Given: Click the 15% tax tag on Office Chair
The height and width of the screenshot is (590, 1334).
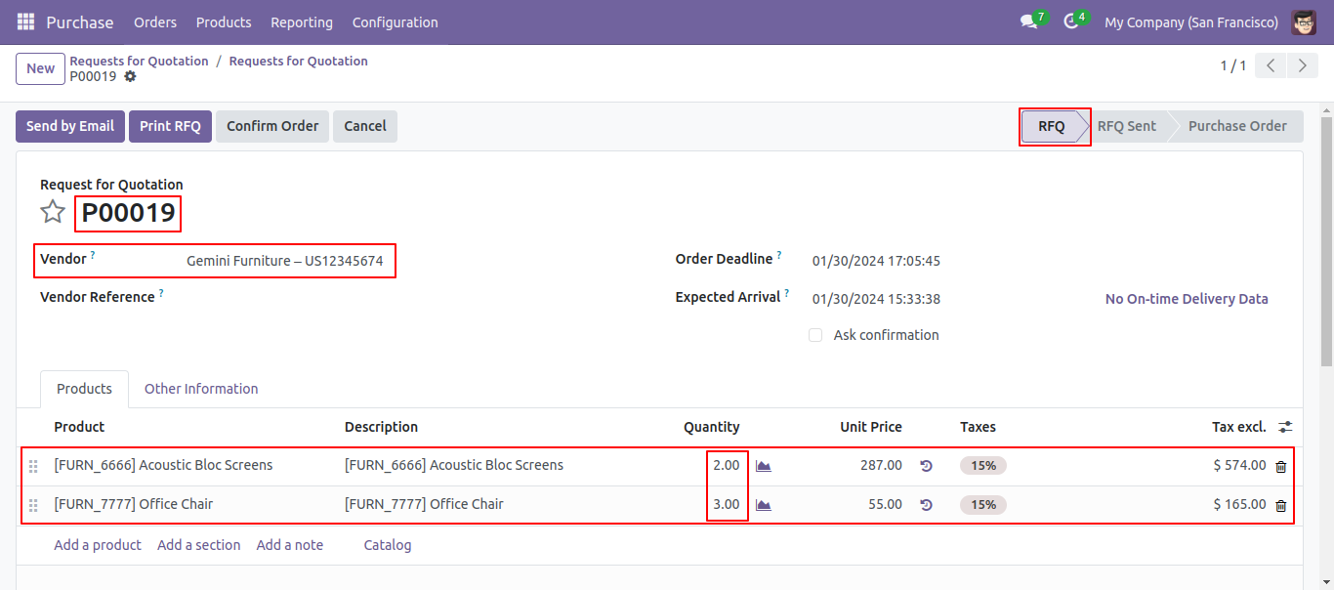Looking at the screenshot, I should [x=983, y=505].
